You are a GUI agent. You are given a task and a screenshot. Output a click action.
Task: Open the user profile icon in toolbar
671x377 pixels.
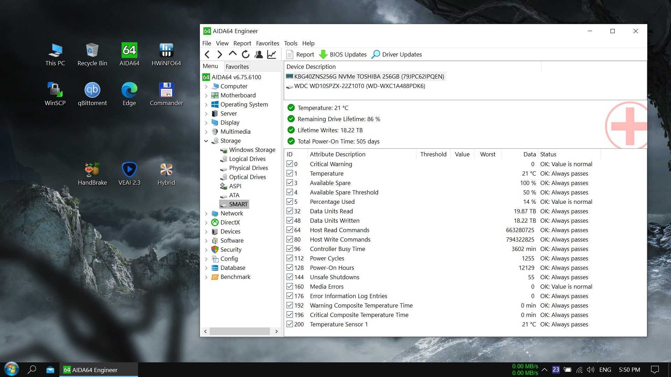pos(259,54)
